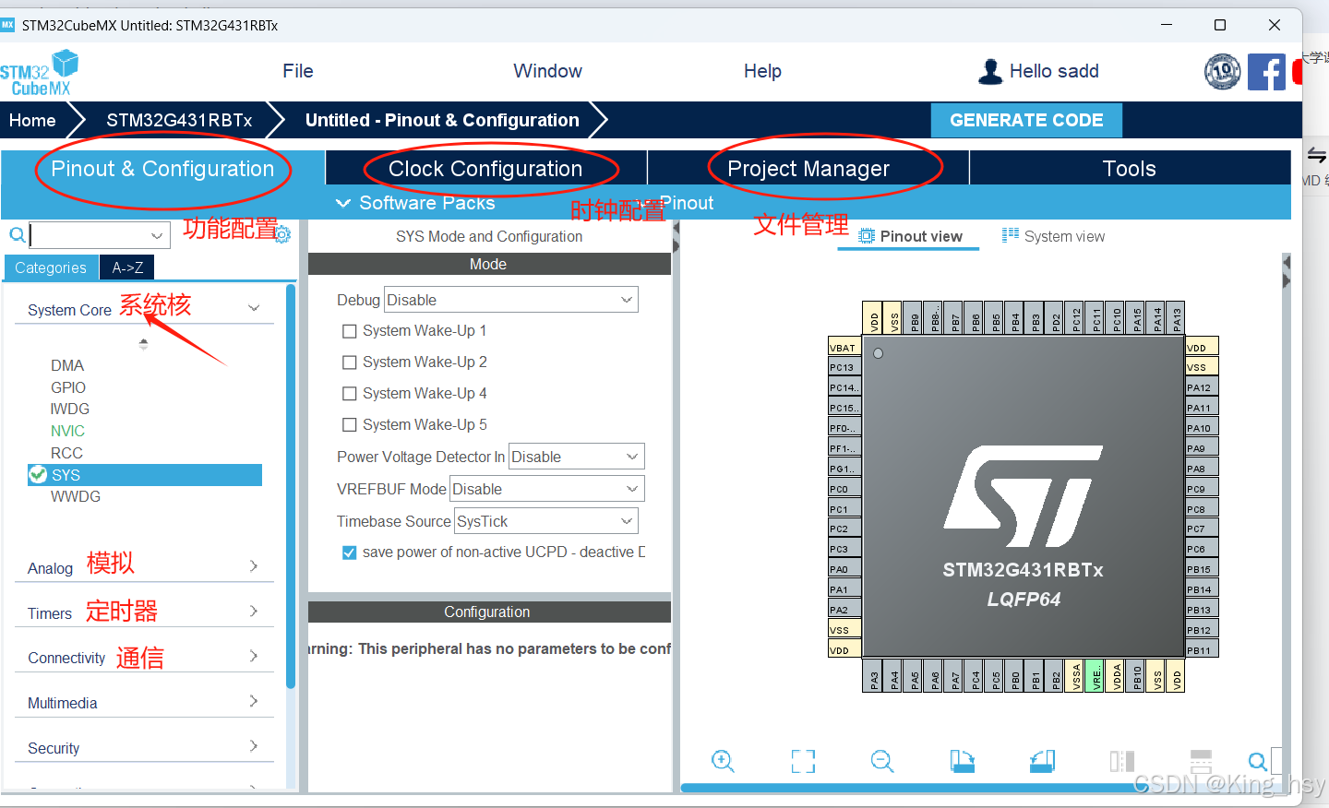
Task: Select pin VBAT on the chip
Action: (x=844, y=347)
